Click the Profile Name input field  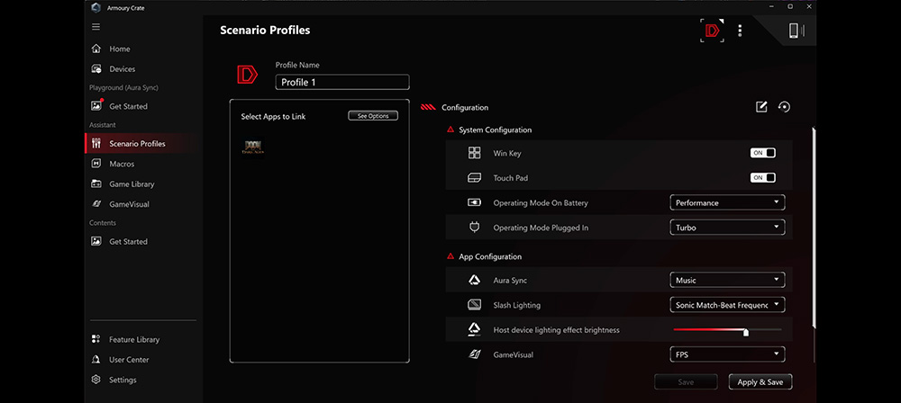click(342, 82)
